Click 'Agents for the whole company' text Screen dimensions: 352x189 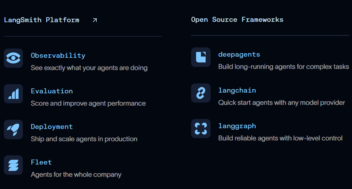pyautogui.click(x=76, y=174)
